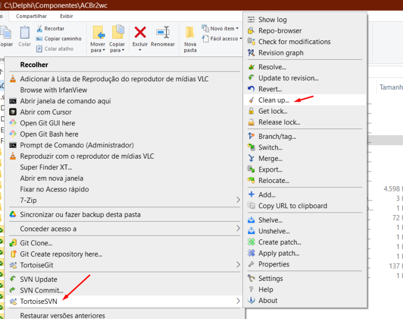Image resolution: width=403 pixels, height=319 pixels.
Task: Open the Revision graph icon
Action: click(251, 53)
